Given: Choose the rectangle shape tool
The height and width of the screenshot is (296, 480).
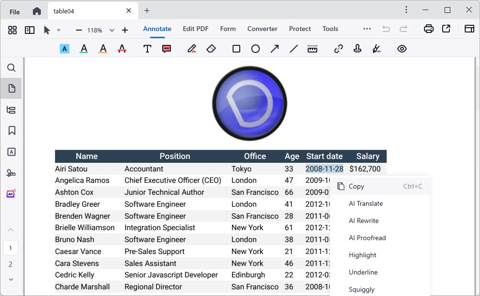Looking at the screenshot, I should pos(236,49).
